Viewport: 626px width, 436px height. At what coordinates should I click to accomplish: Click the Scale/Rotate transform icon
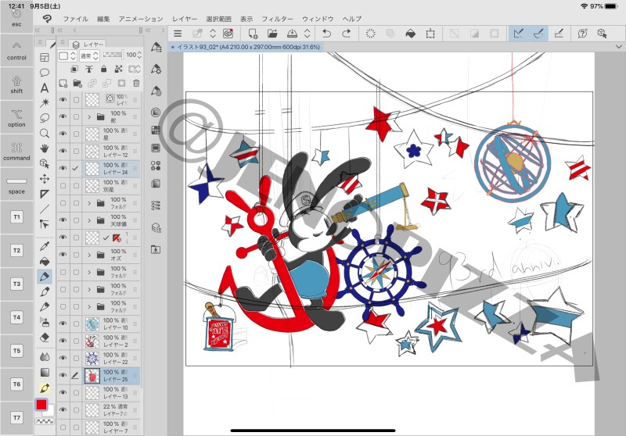click(430, 34)
